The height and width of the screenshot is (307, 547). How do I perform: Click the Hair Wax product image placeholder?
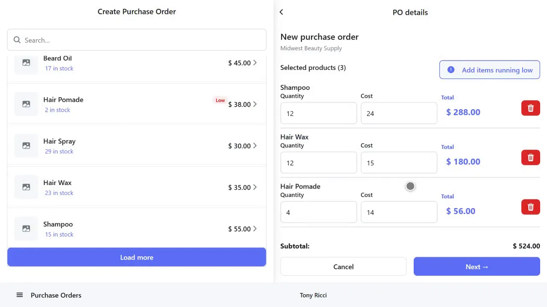point(26,187)
